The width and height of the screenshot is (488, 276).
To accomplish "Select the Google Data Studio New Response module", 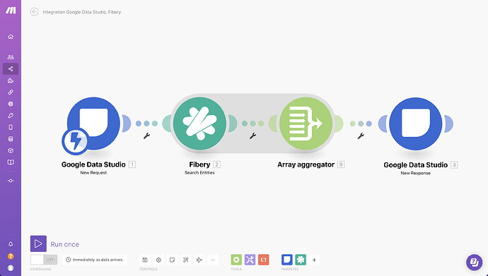I will 415,124.
